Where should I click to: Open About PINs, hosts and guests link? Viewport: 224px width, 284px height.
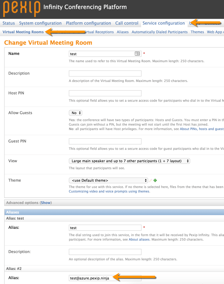202,129
